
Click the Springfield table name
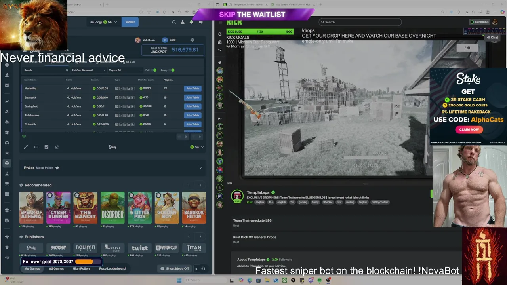pos(31,106)
